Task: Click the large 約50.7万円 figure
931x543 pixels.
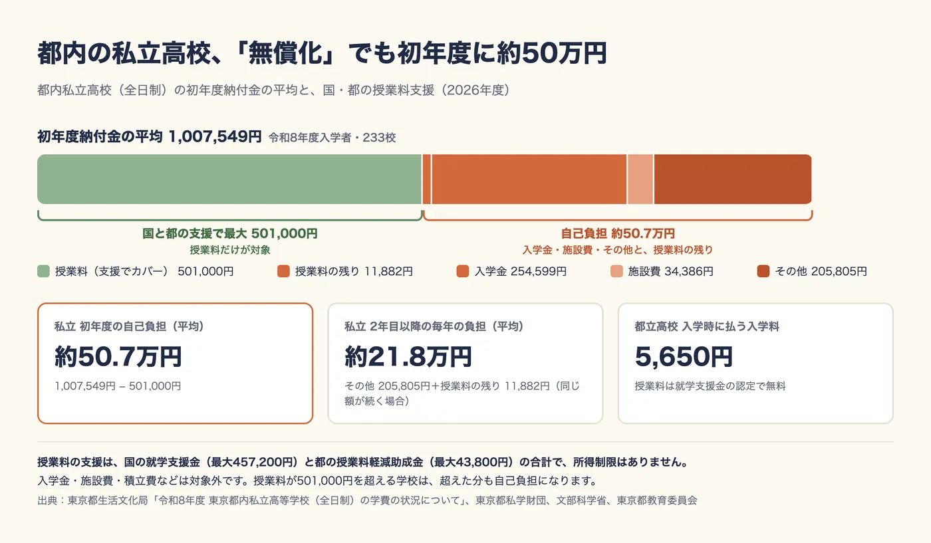Action: click(118, 357)
